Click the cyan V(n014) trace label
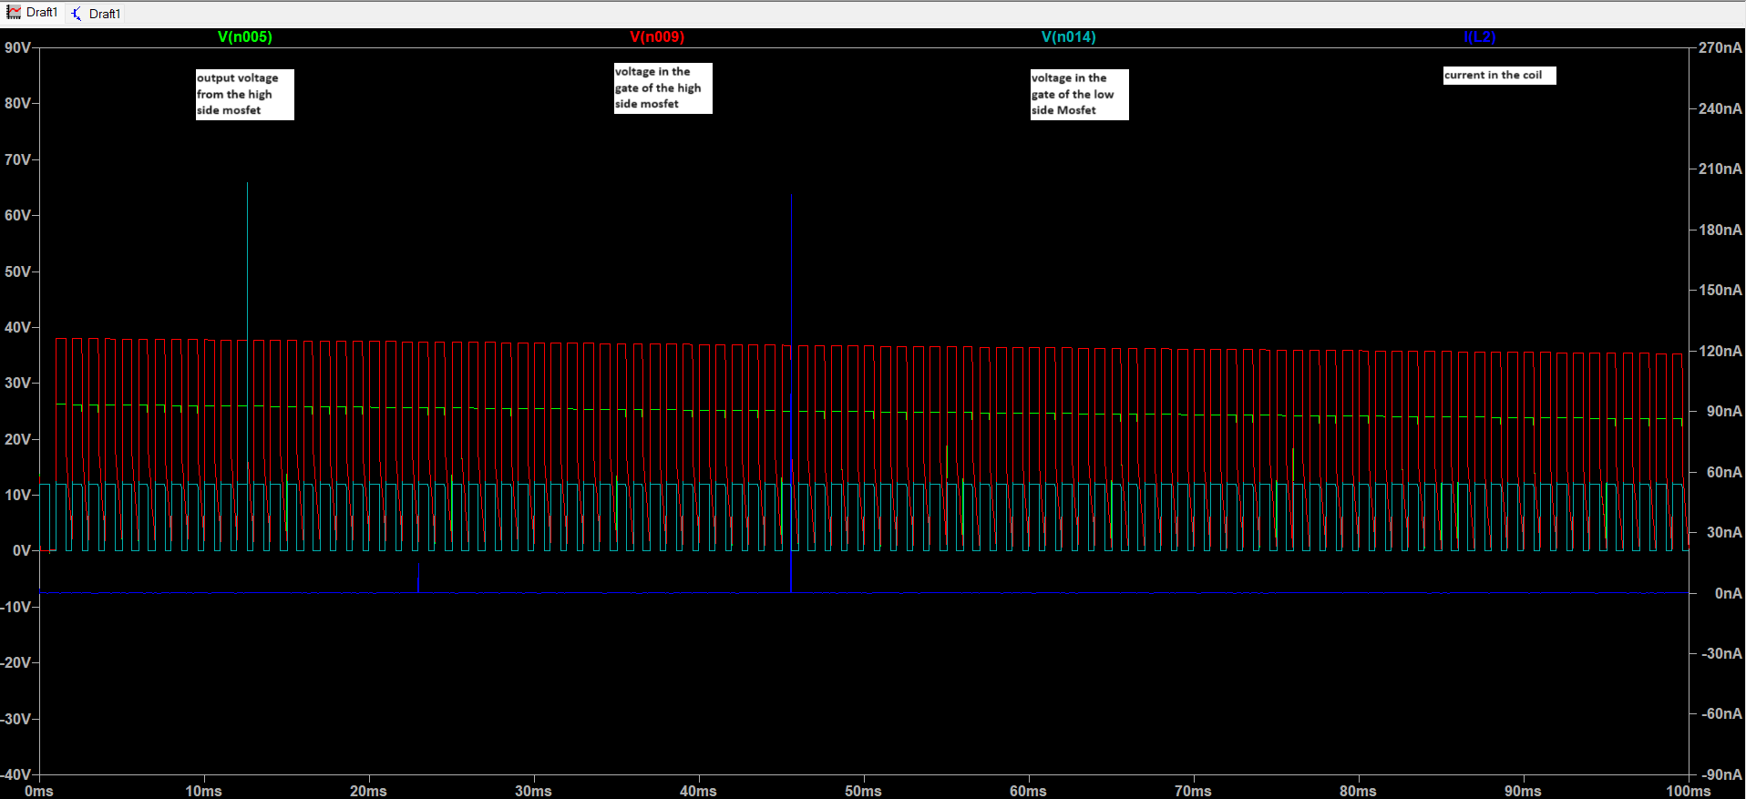Screen dimensions: 1746x799 (1068, 37)
